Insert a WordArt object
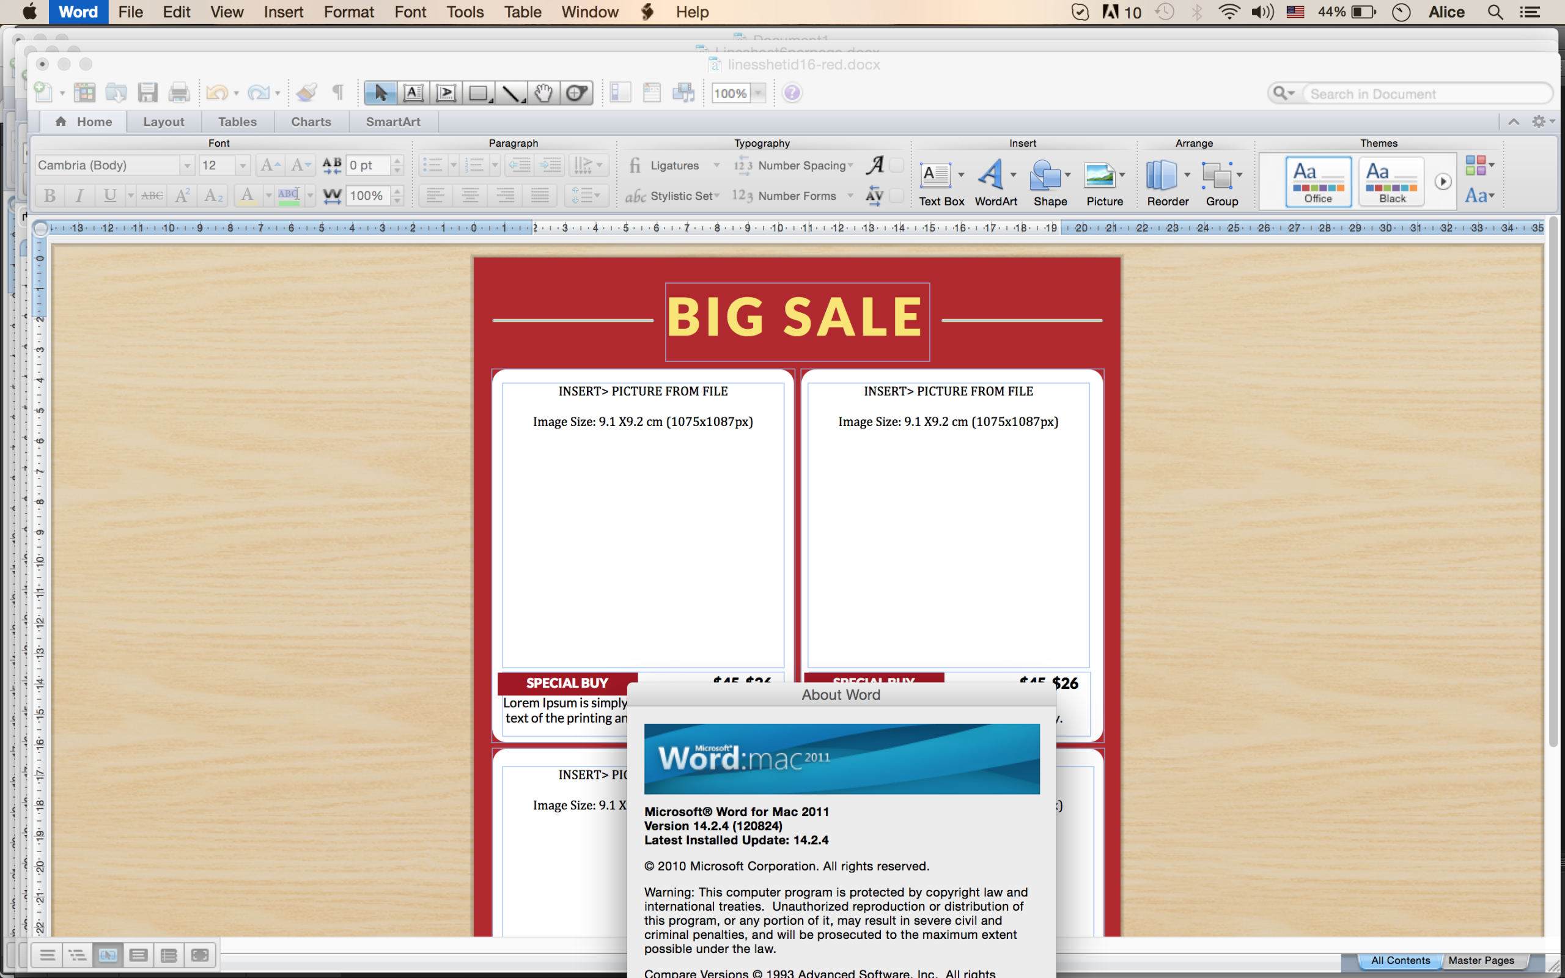This screenshot has width=1565, height=978. (x=996, y=184)
